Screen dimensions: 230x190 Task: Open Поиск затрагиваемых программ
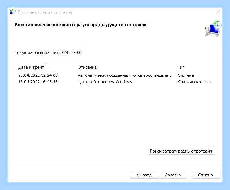click(x=181, y=151)
